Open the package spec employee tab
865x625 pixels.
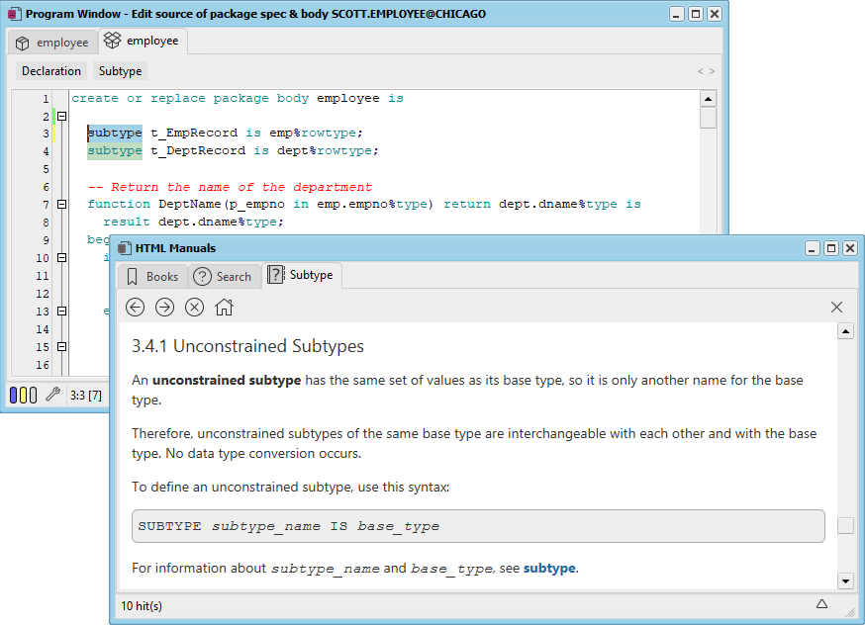pos(51,43)
